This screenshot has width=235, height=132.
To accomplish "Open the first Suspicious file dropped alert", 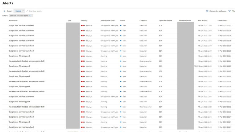I will pyautogui.click(x=19, y=56).
